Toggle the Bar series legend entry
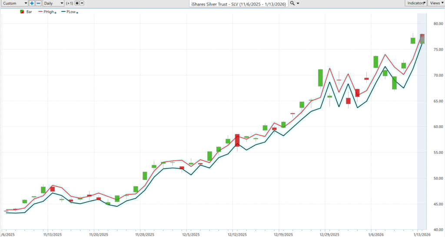The image size is (445, 237). coord(29,12)
